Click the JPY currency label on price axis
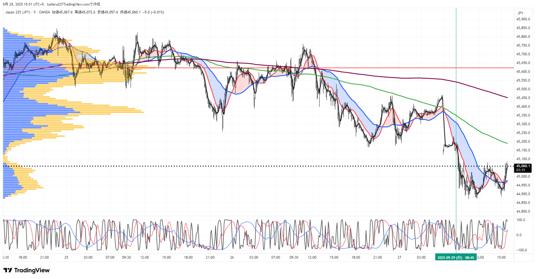This screenshot has height=279, width=536. [x=520, y=13]
